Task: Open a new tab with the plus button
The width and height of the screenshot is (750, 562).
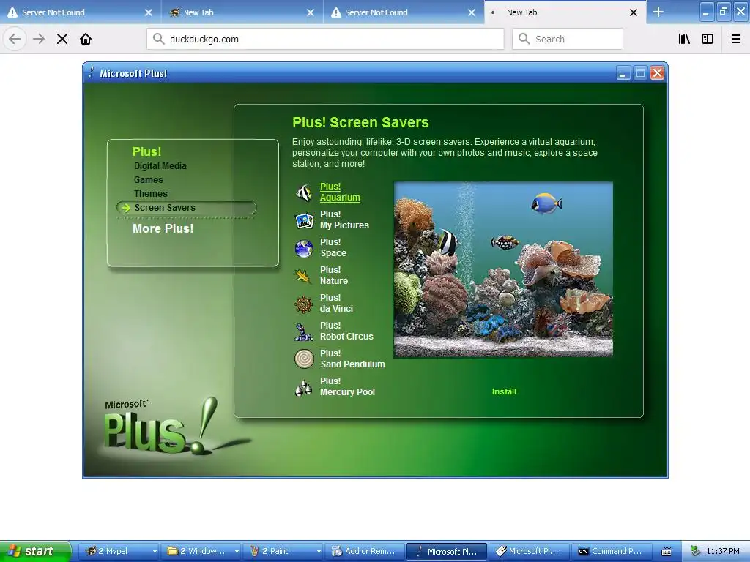Action: click(x=658, y=12)
